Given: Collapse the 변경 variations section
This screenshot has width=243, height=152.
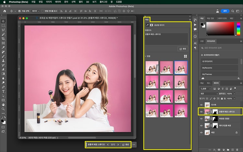Looking at the screenshot, I should [146, 56].
